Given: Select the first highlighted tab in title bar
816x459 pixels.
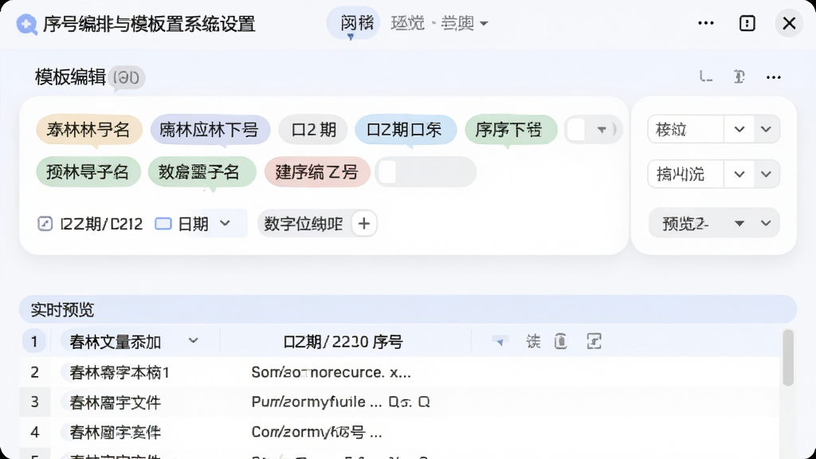Looking at the screenshot, I should (x=353, y=23).
